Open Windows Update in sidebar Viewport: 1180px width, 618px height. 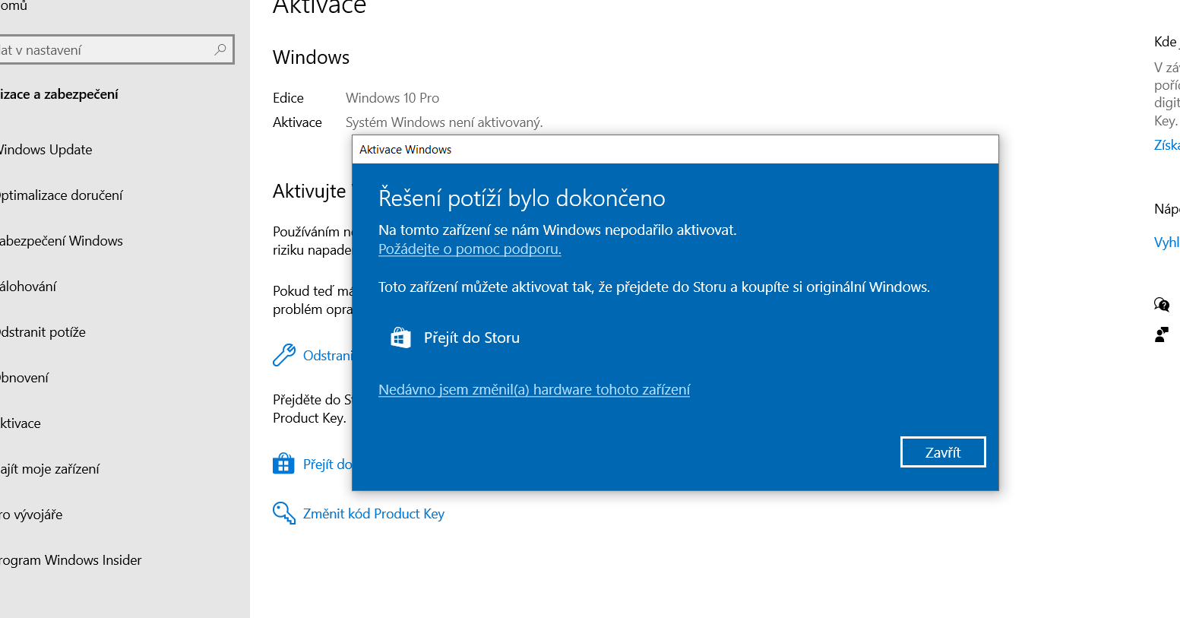click(x=46, y=150)
